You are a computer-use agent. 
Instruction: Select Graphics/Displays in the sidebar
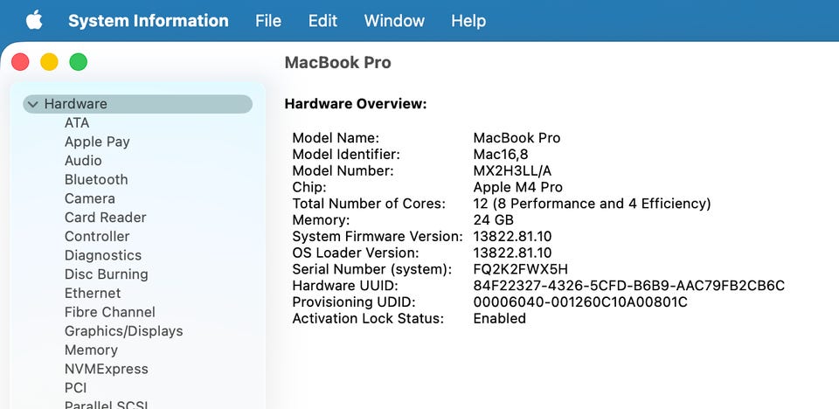123,331
